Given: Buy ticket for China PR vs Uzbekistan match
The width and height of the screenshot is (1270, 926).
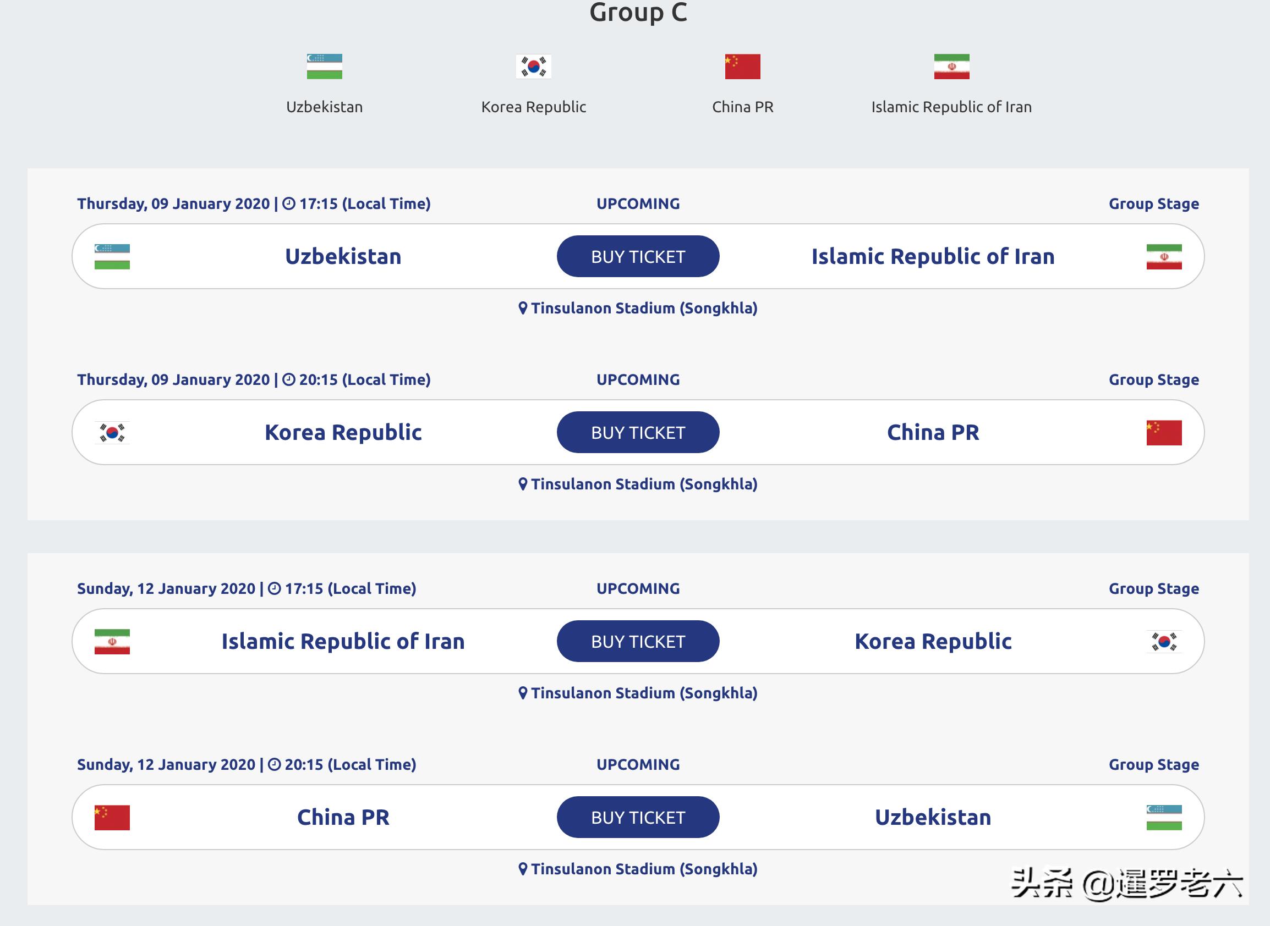Looking at the screenshot, I should point(638,818).
